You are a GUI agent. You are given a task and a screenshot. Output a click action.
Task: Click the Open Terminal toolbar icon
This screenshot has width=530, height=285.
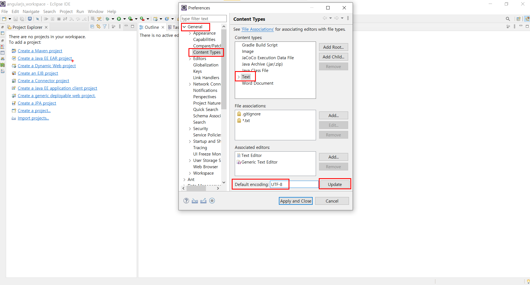tap(30, 19)
